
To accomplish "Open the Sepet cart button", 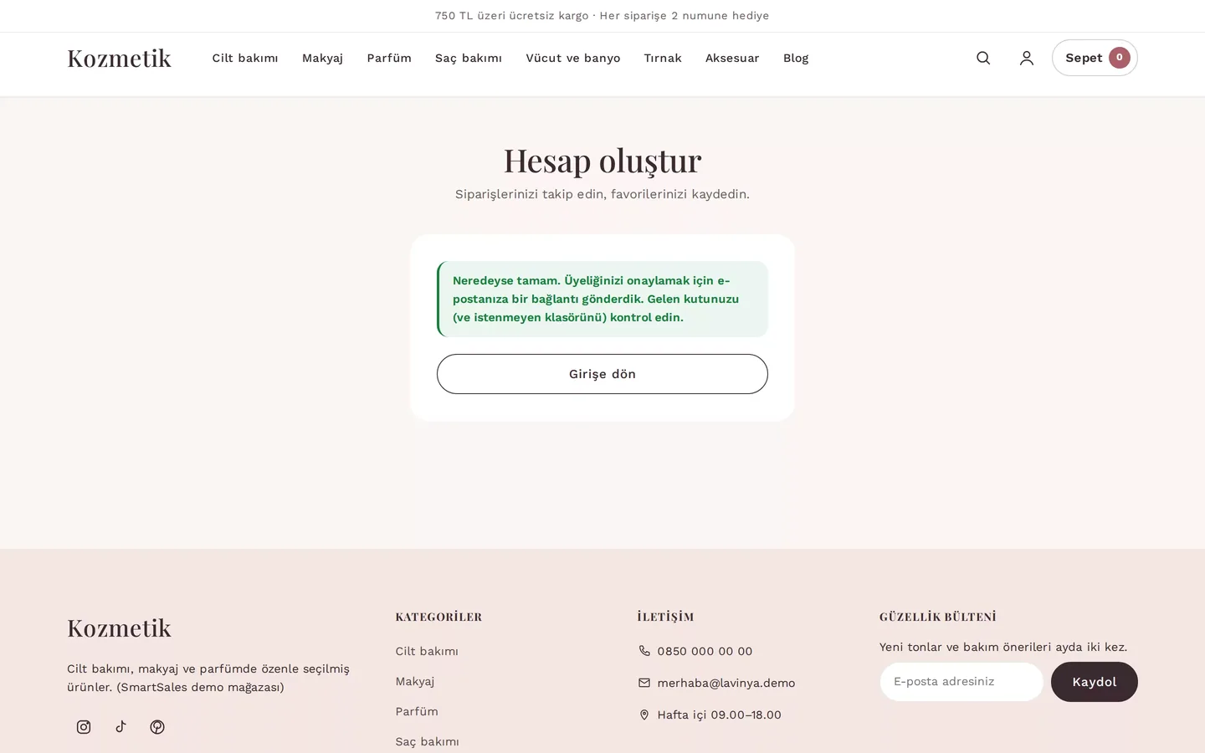I will tap(1095, 58).
